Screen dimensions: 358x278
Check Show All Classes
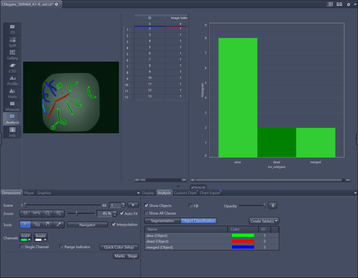tap(146, 213)
